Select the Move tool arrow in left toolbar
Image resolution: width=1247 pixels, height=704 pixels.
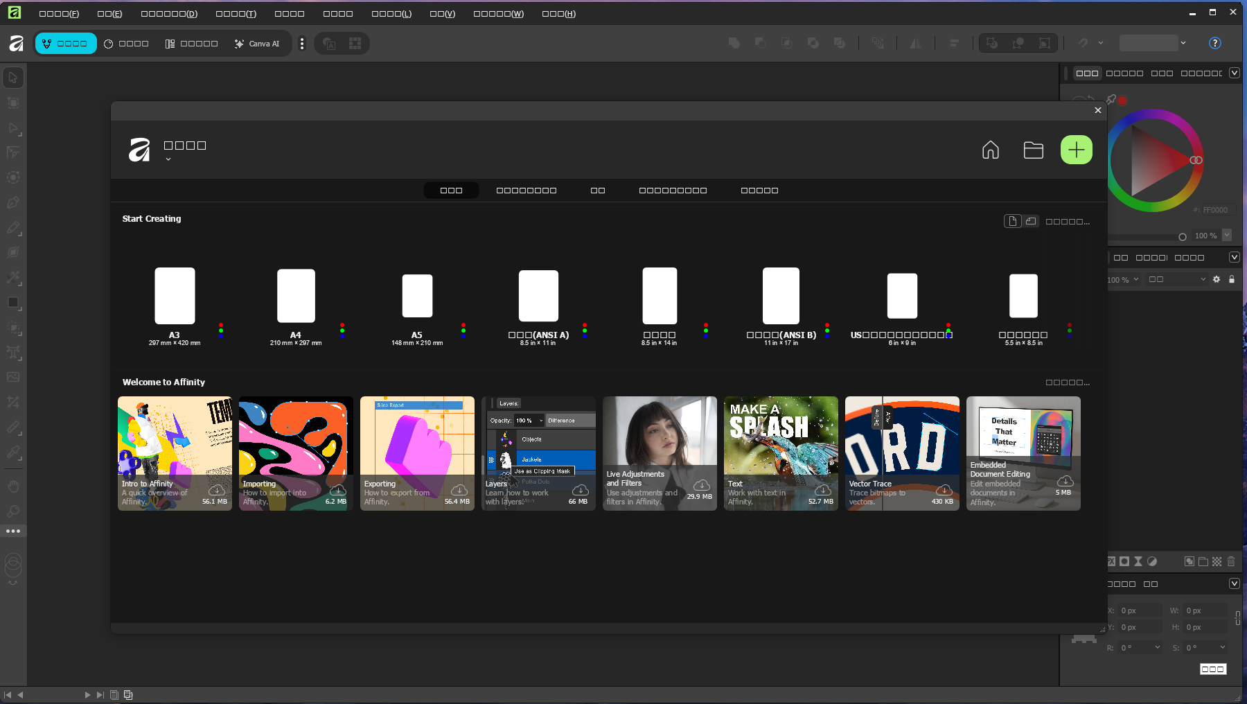tap(13, 78)
